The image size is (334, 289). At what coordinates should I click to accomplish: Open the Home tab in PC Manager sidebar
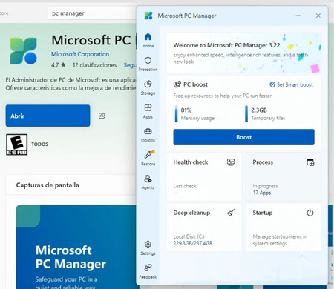pos(148,40)
